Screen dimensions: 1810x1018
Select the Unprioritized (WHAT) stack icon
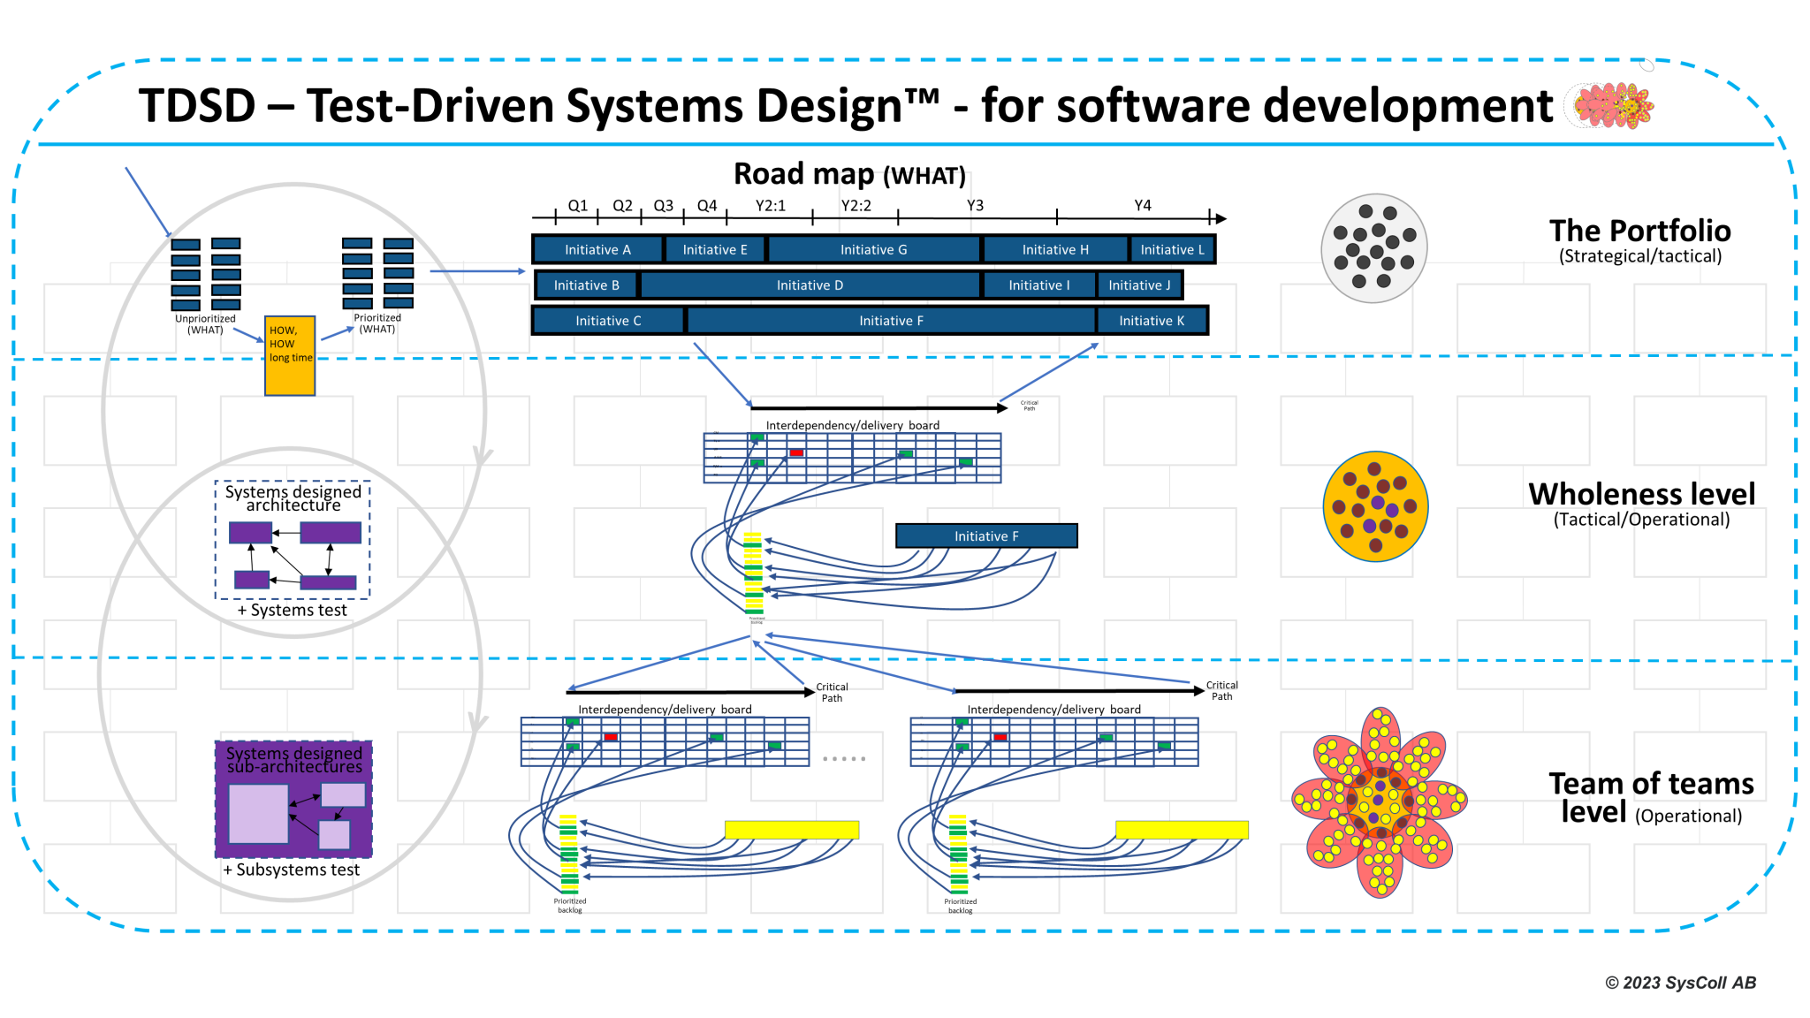coord(205,274)
